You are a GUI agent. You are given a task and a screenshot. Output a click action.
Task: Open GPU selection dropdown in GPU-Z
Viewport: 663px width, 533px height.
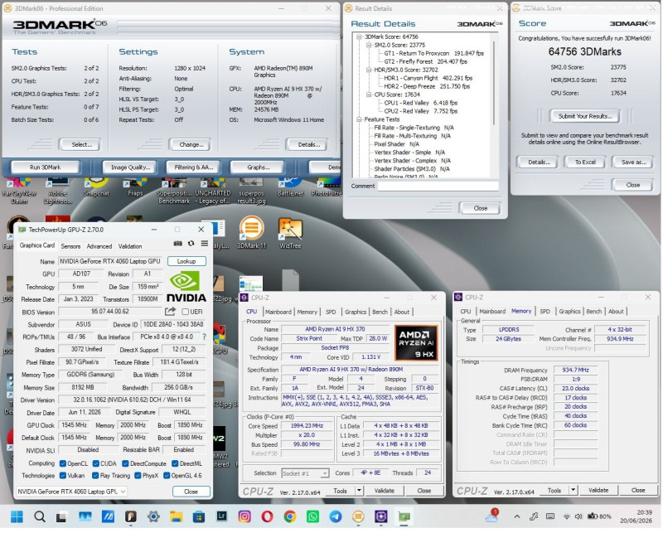pos(71,493)
